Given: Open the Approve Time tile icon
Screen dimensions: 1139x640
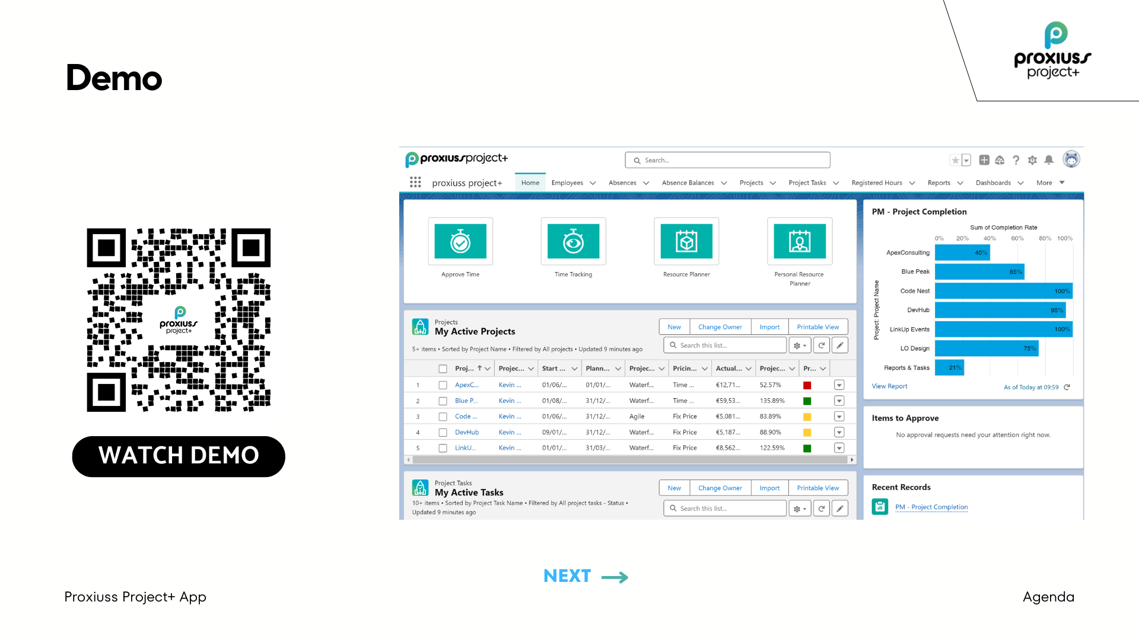Looking at the screenshot, I should click(460, 241).
